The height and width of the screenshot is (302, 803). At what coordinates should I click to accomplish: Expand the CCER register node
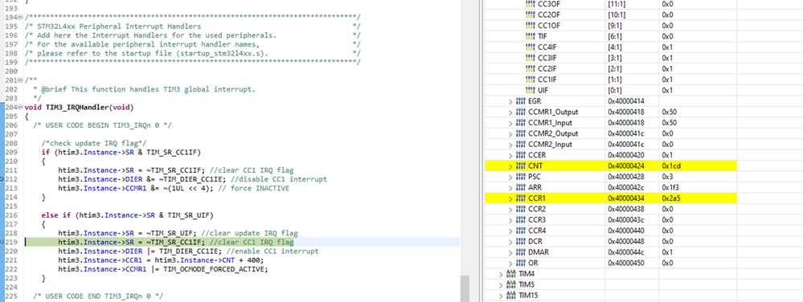pyautogui.click(x=510, y=155)
